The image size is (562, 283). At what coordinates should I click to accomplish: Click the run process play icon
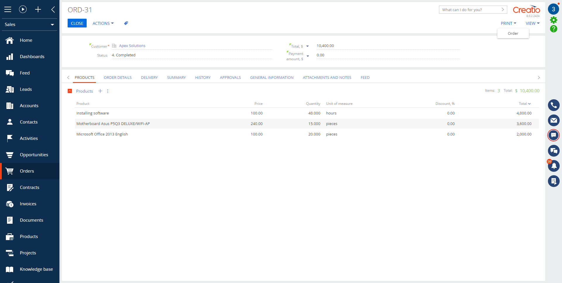point(23,9)
